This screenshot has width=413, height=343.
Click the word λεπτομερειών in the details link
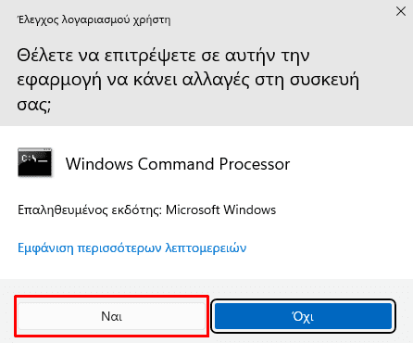tap(206, 248)
